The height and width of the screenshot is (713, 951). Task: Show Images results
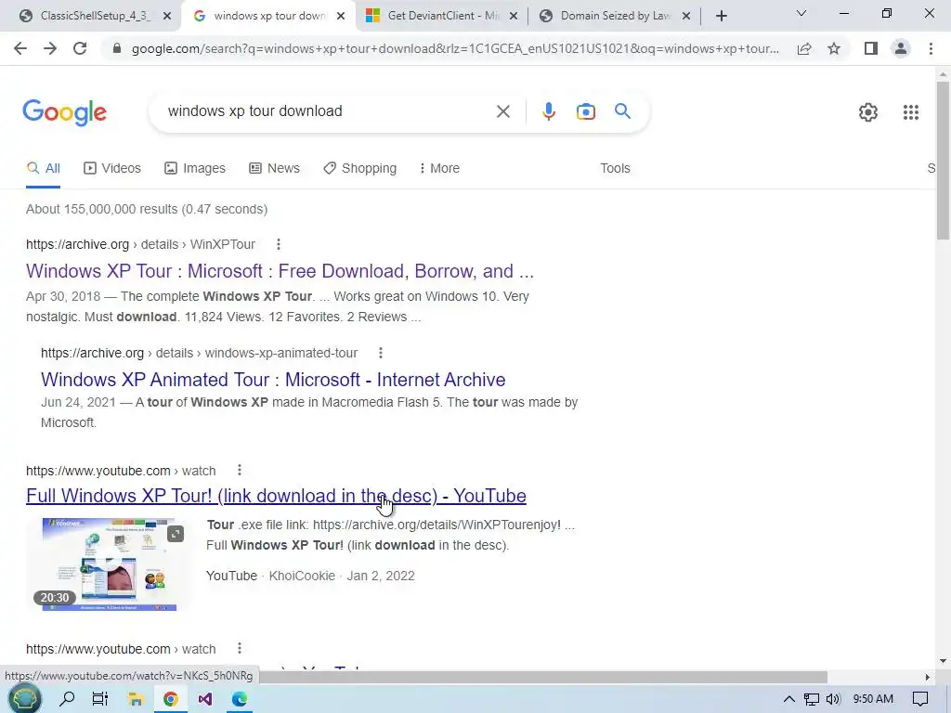click(195, 168)
